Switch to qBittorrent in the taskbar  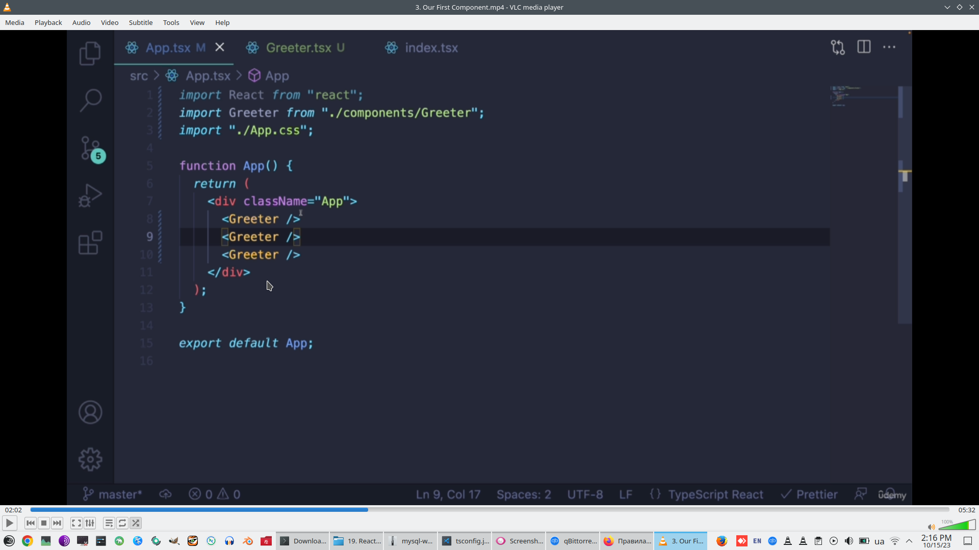click(x=574, y=541)
